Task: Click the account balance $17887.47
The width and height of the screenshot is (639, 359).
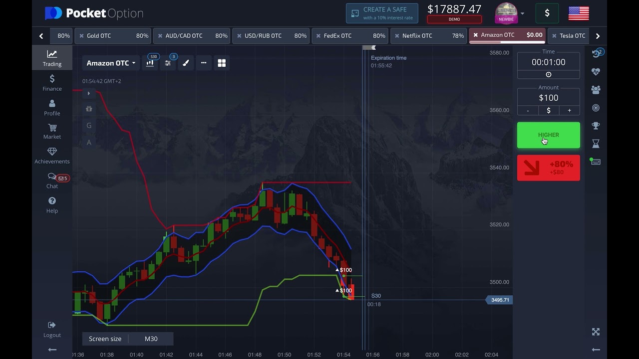Action: 454,9
